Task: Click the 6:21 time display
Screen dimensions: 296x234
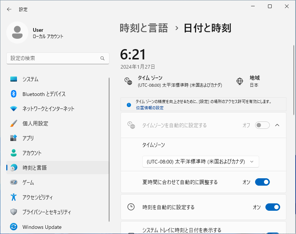Action: tap(133, 54)
